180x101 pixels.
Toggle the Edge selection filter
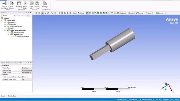93,13
